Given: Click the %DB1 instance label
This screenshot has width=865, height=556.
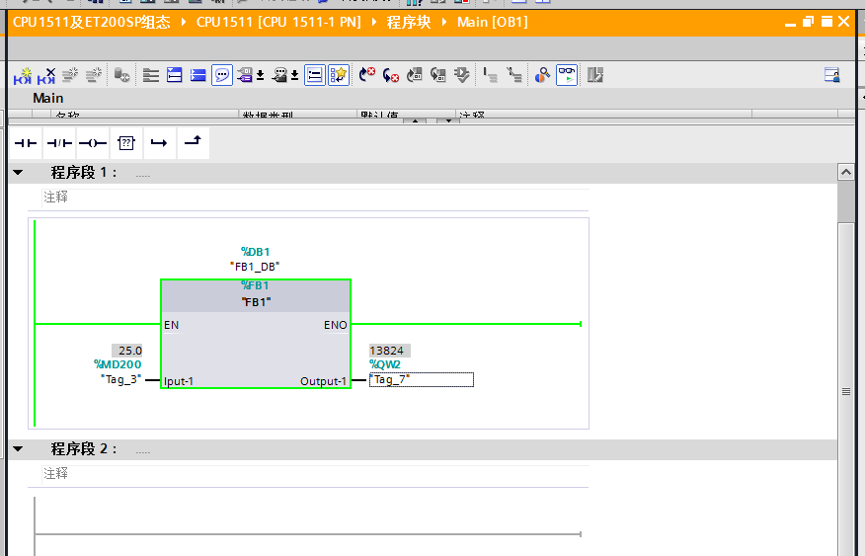Looking at the screenshot, I should (255, 252).
